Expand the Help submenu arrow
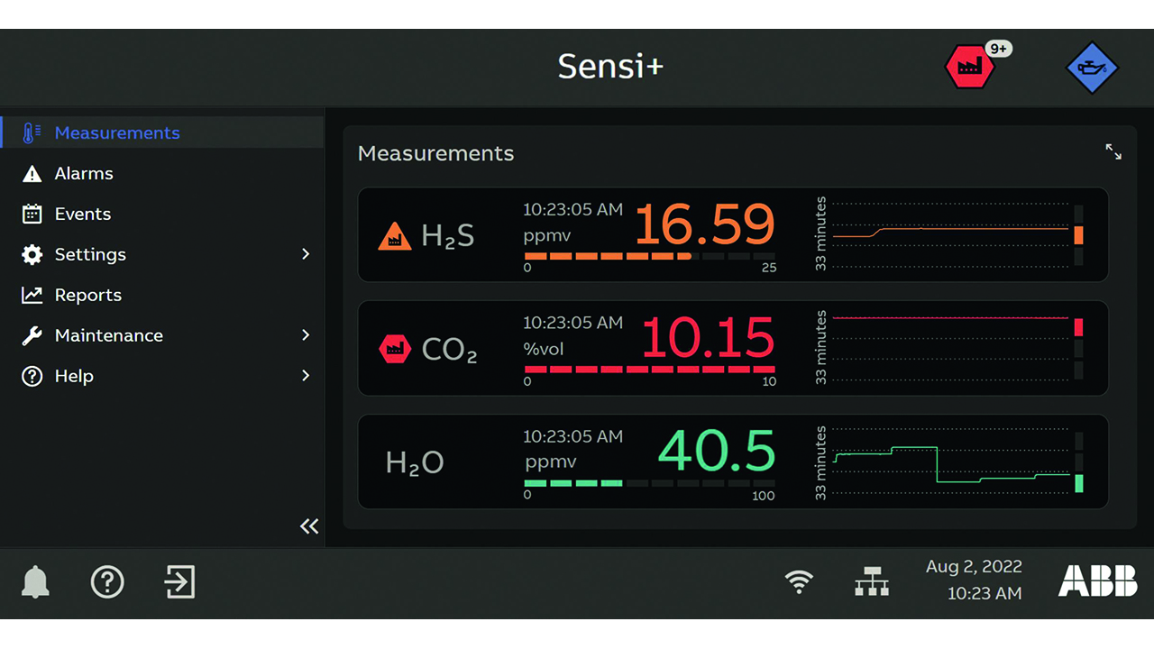Screen dimensions: 1154x649 click(306, 376)
